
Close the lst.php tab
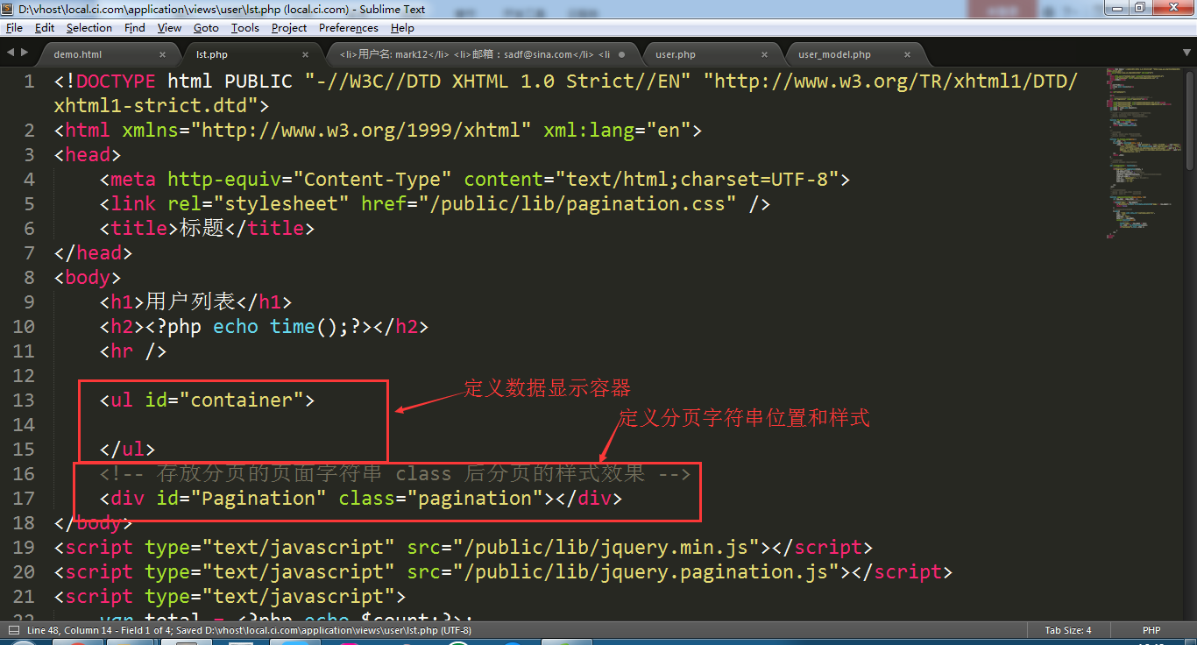pos(304,54)
